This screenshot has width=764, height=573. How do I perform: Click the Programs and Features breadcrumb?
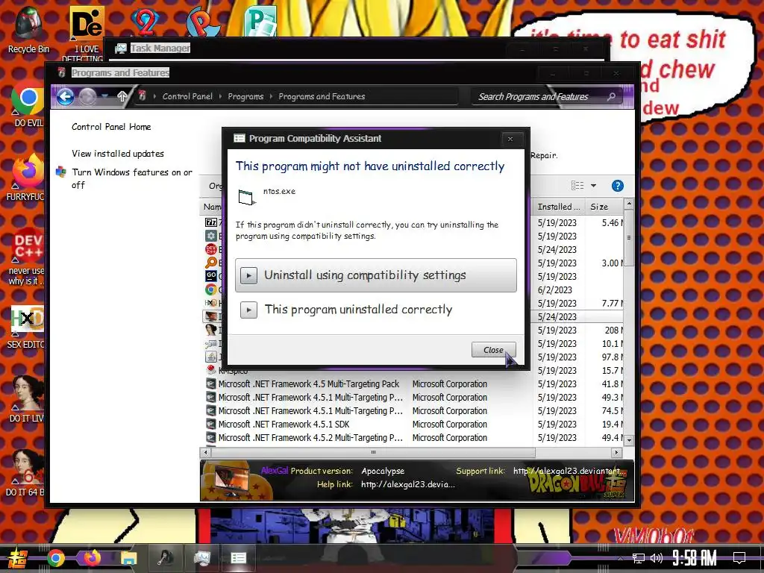point(322,96)
